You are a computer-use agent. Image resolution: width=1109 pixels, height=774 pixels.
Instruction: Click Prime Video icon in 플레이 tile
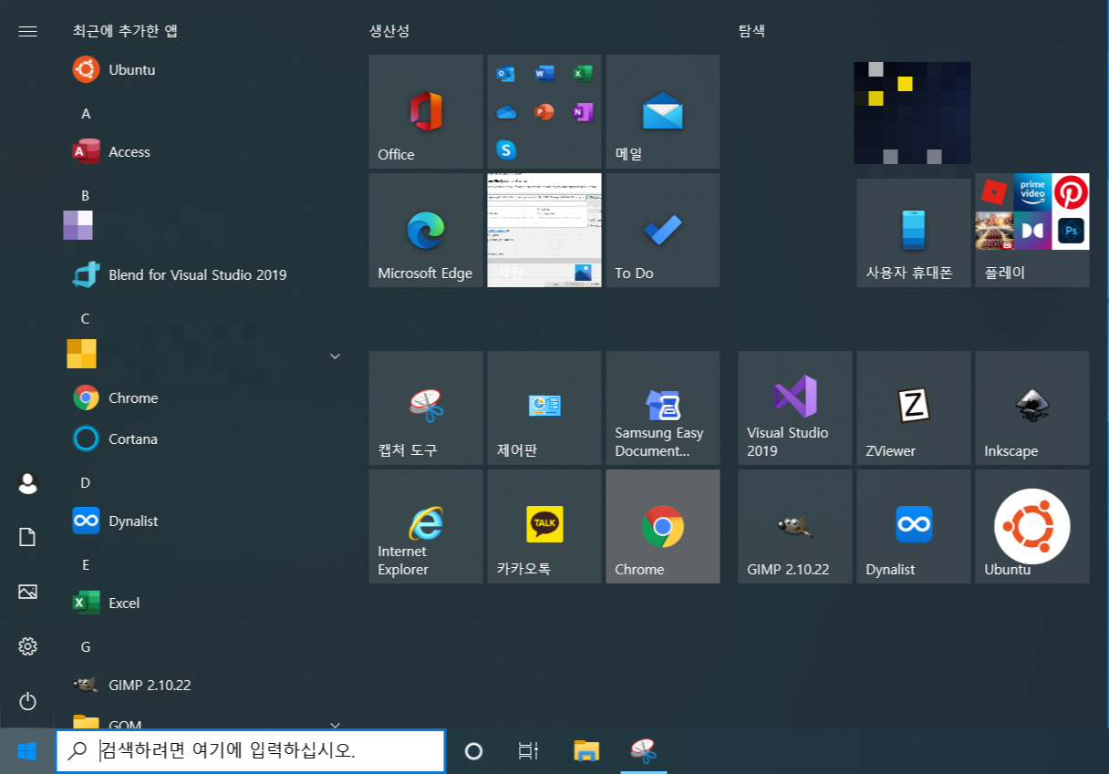[x=1032, y=191]
